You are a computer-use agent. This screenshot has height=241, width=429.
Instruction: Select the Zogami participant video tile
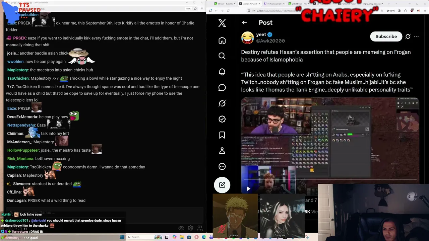coord(282,216)
